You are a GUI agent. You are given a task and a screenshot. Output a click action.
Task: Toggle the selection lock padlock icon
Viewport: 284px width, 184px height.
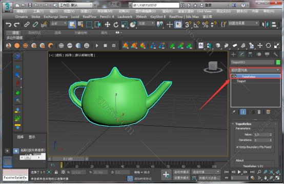click(56, 172)
